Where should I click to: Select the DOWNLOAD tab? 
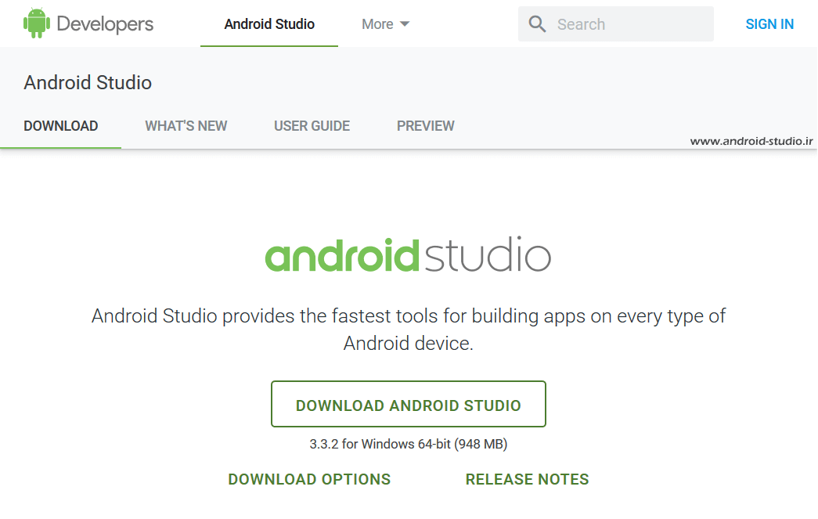[60, 126]
